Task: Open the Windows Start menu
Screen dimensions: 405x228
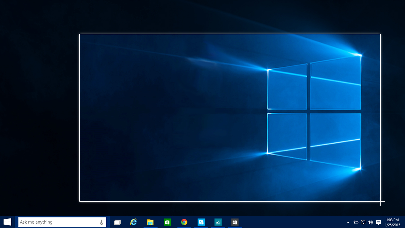Action: tap(7, 222)
